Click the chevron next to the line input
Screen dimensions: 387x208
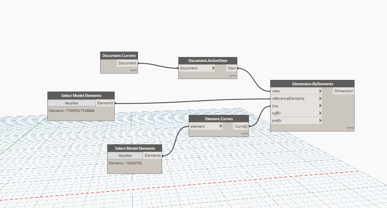(x=320, y=106)
